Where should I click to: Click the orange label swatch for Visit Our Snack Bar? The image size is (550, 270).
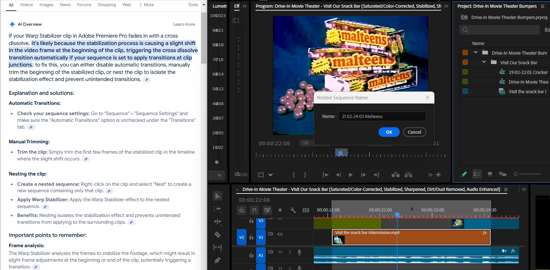[x=465, y=62]
